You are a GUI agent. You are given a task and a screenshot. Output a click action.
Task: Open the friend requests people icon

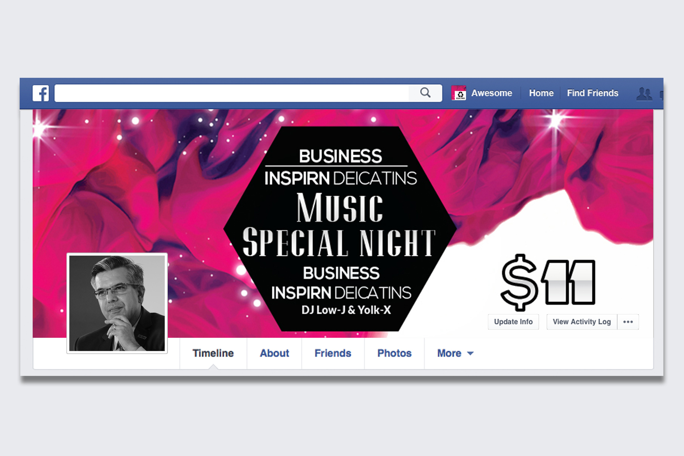tap(644, 94)
